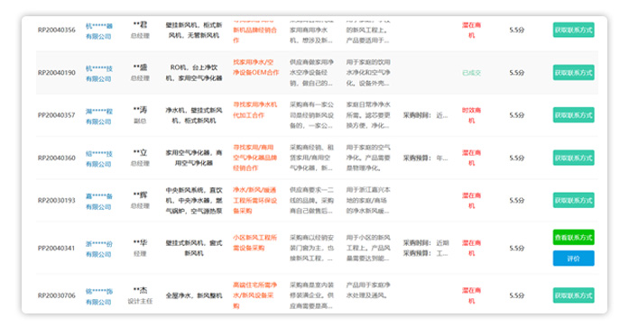Click the product cell 全屋净水，新风整机
Screen dimensions: 629x336
194,295
